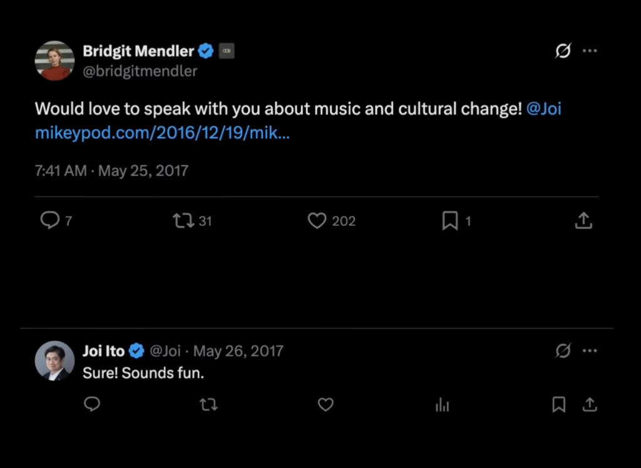Retweet Joi Ito's reply
The width and height of the screenshot is (641, 468).
[x=208, y=405]
